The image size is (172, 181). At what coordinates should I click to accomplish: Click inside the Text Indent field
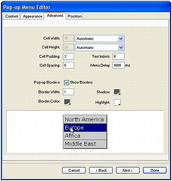tap(118, 56)
